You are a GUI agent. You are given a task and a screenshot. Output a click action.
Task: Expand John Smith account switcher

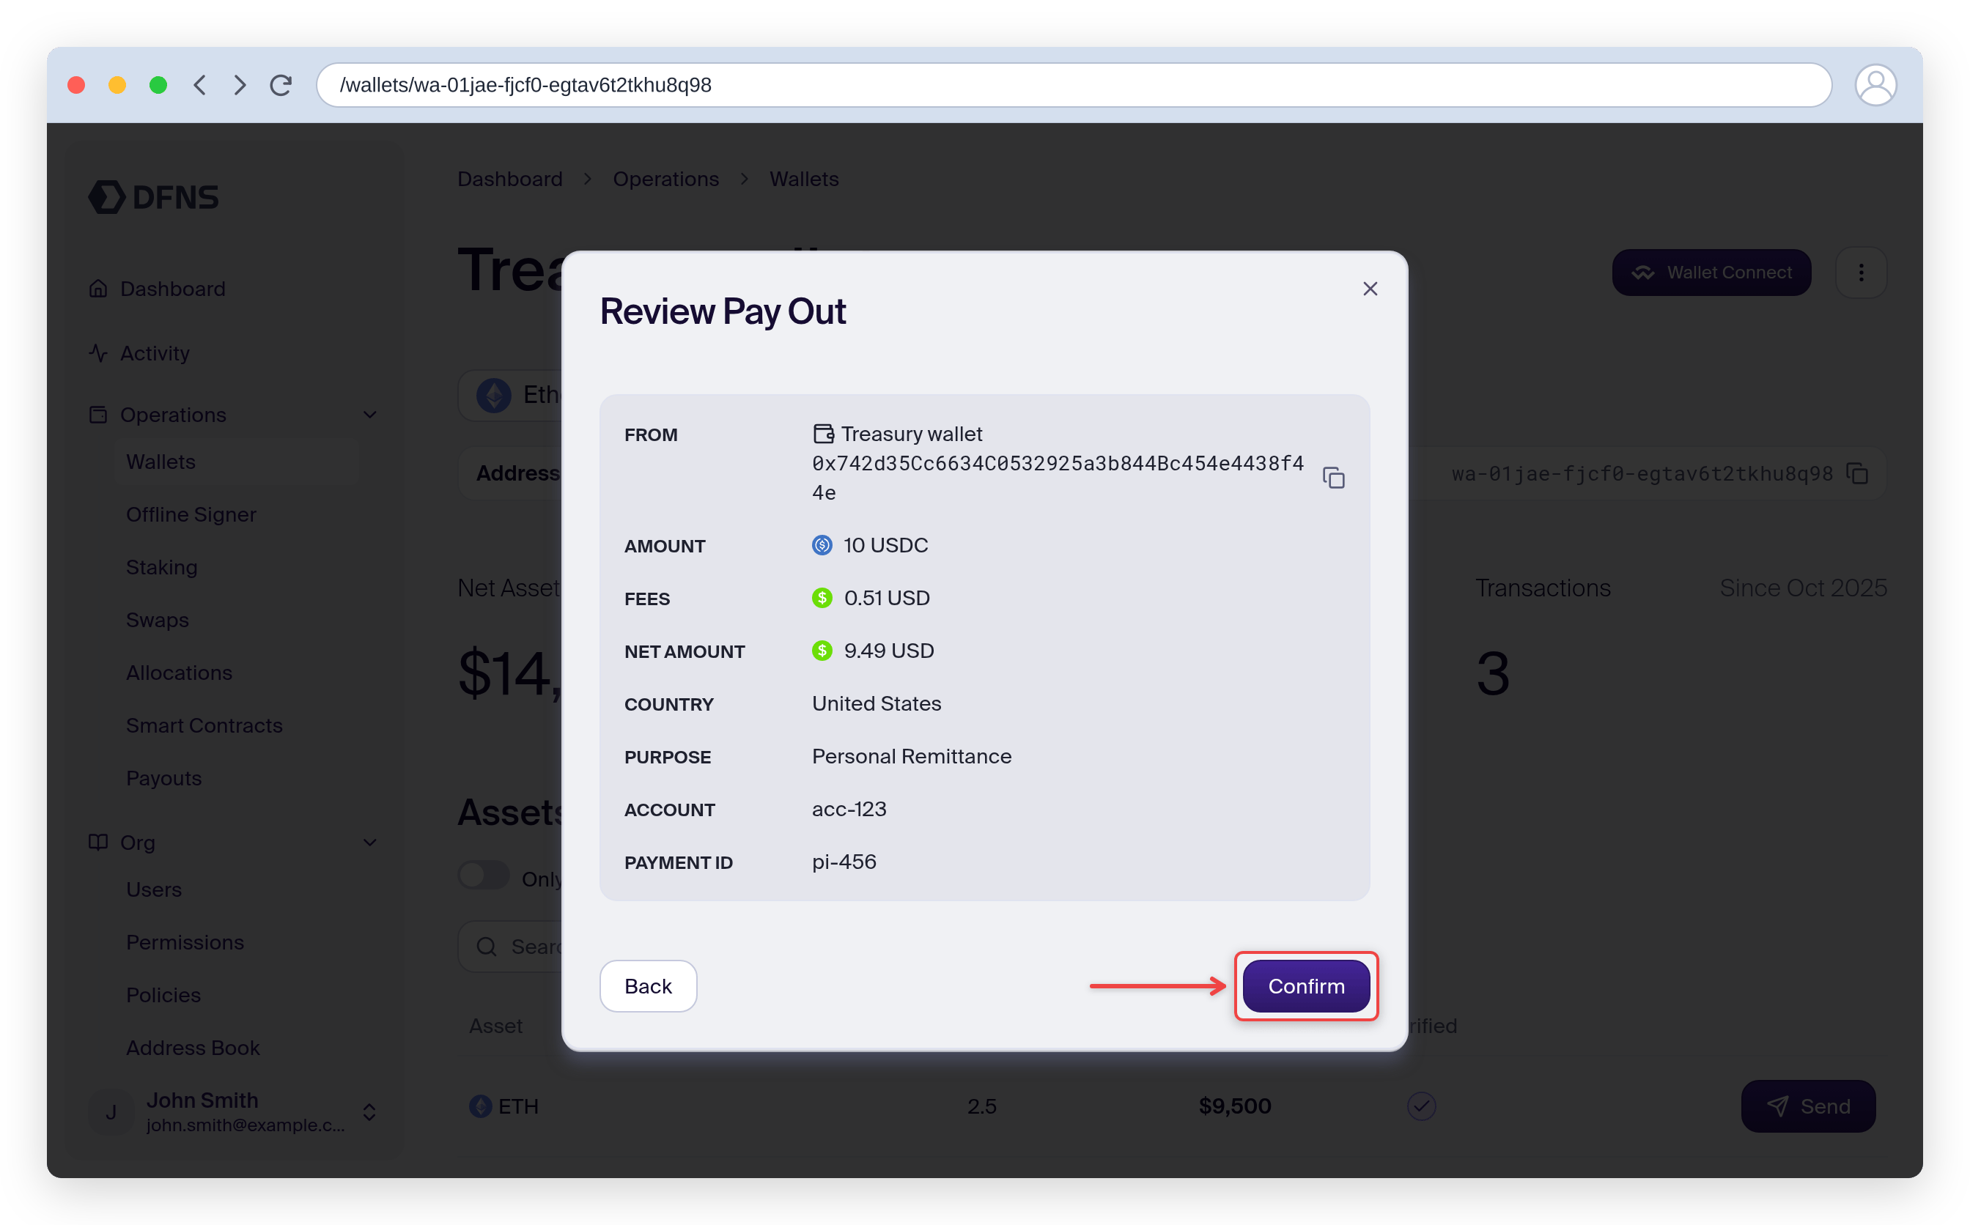click(369, 1111)
